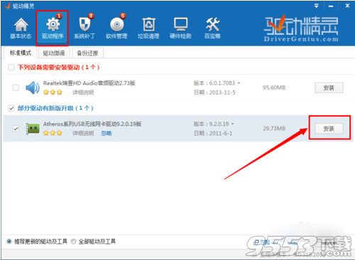Toggle the 下列设备需要安装驱动 group checkbox
This screenshot has width=355, height=260.
11,67
